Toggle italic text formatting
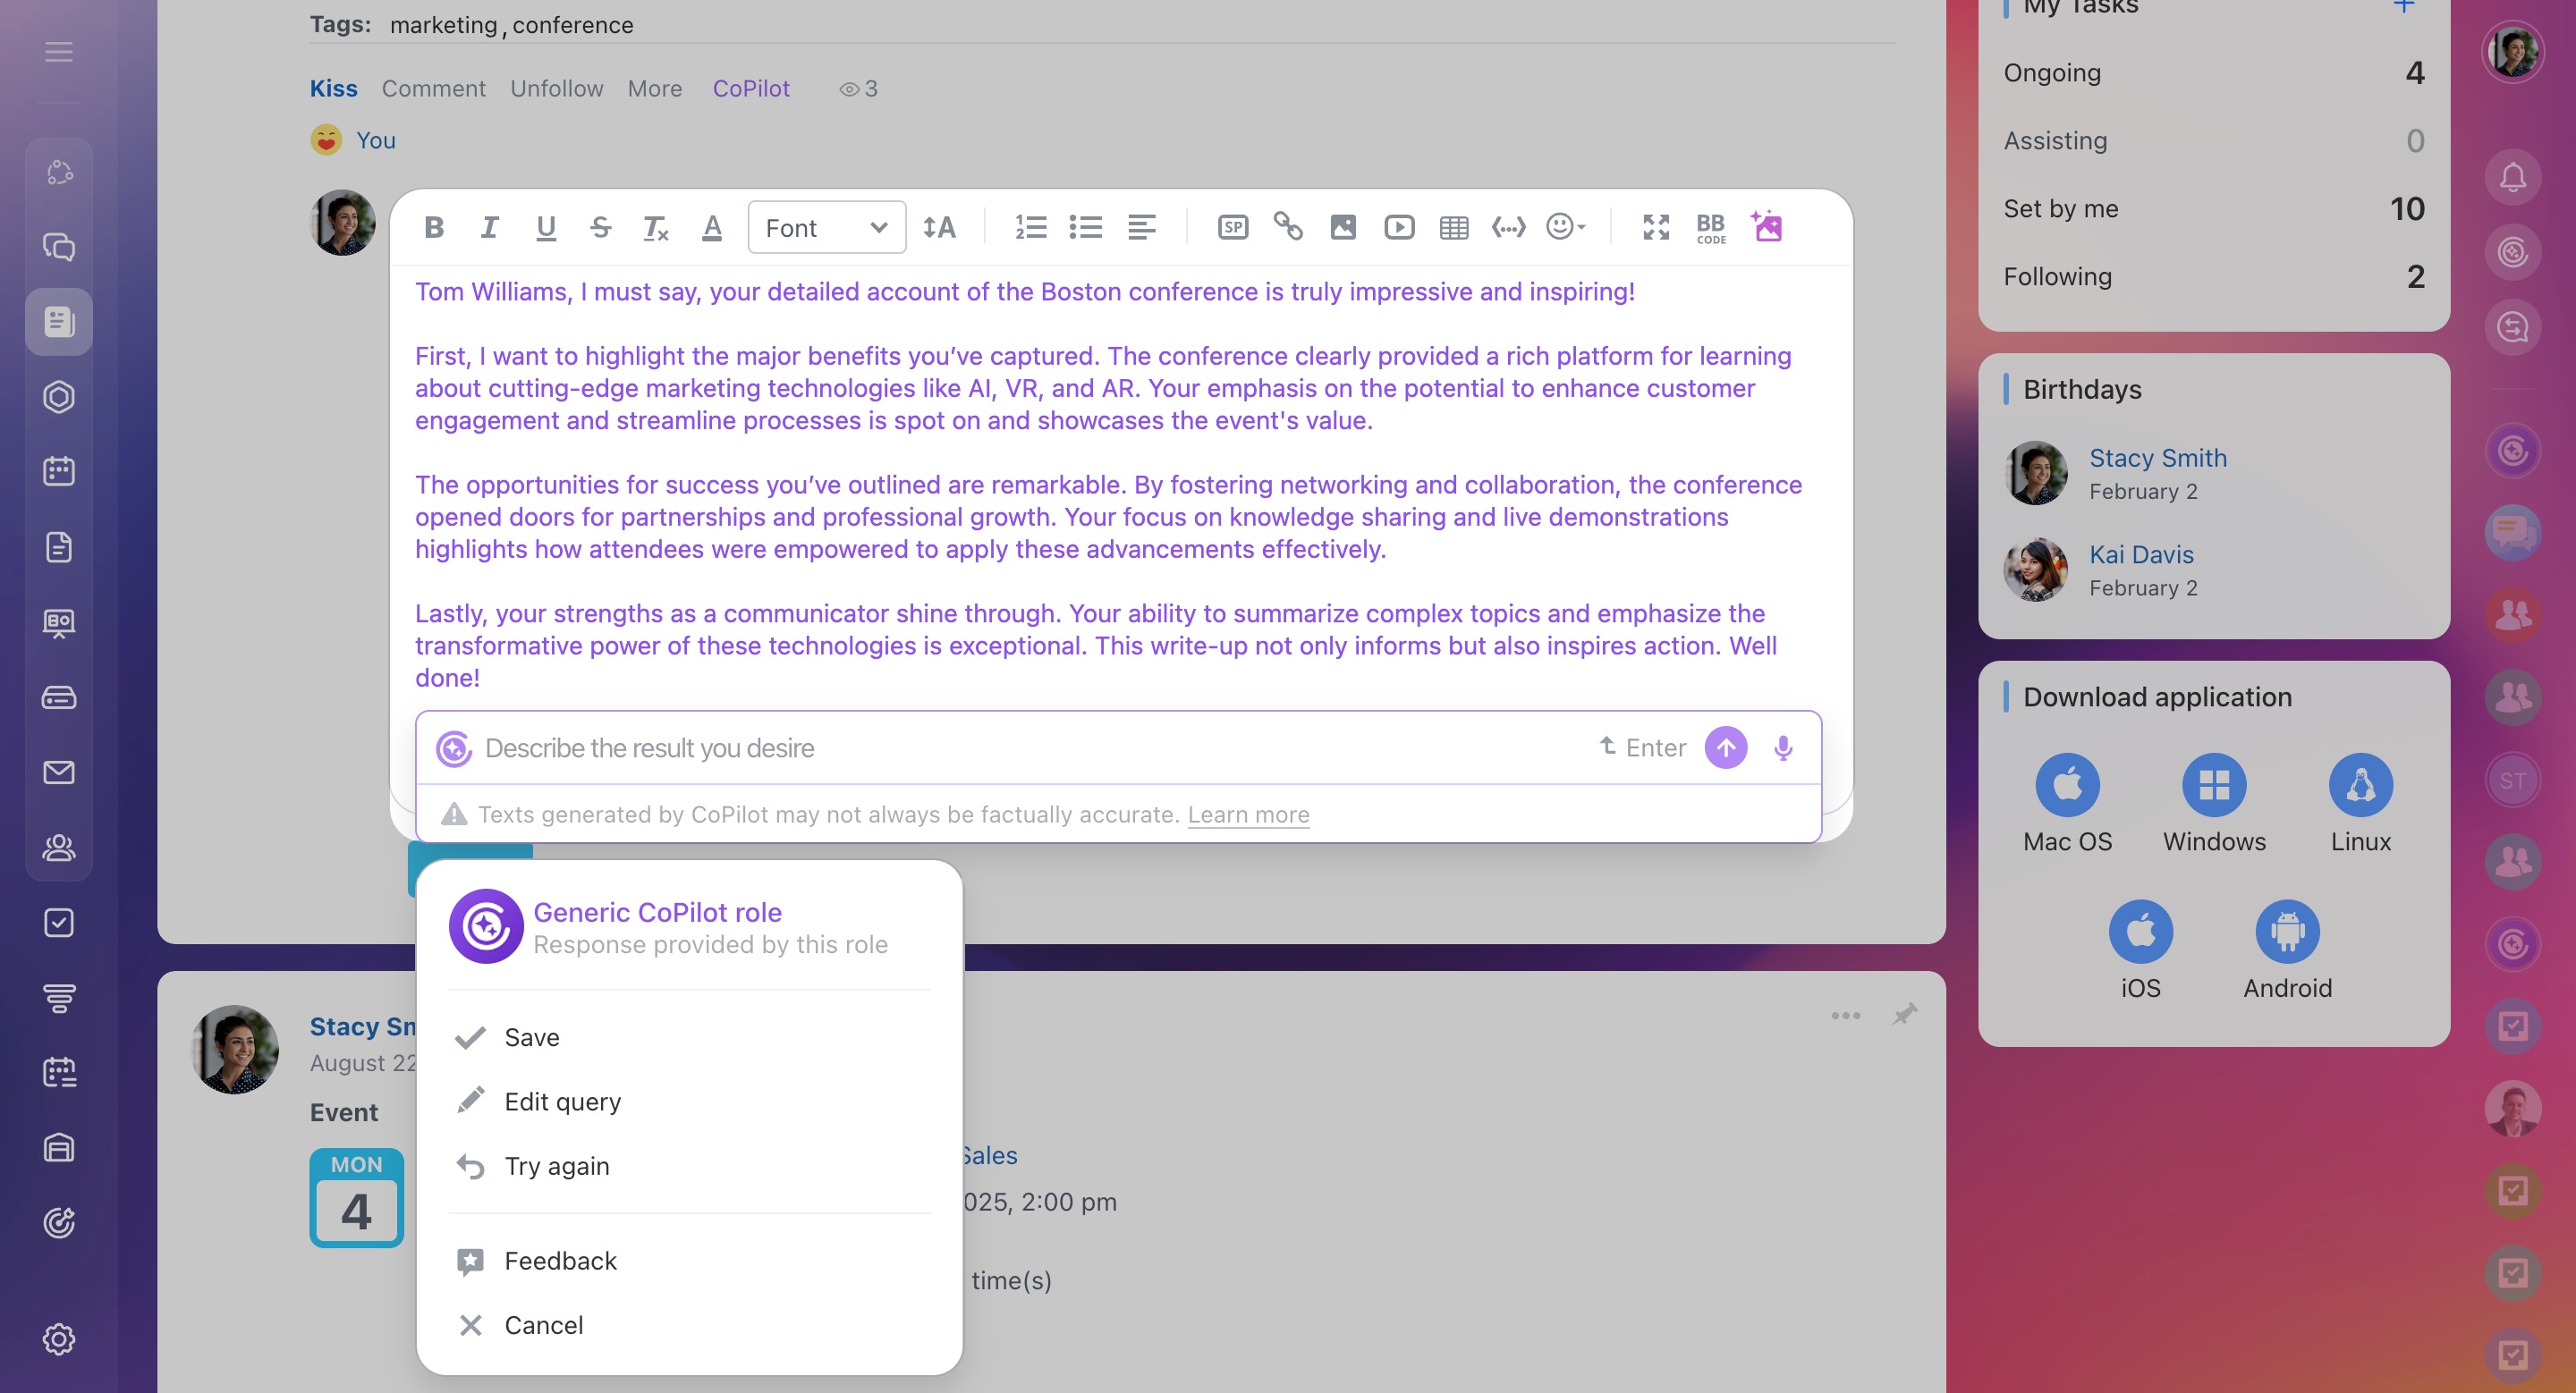2576x1393 pixels. [x=489, y=228]
